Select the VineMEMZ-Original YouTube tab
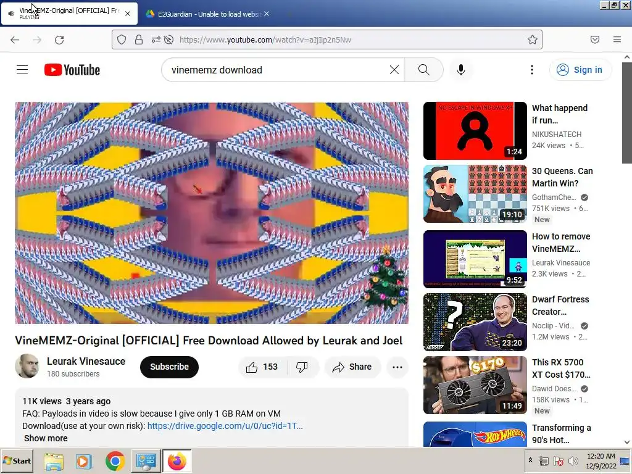This screenshot has width=632, height=474. click(x=69, y=14)
